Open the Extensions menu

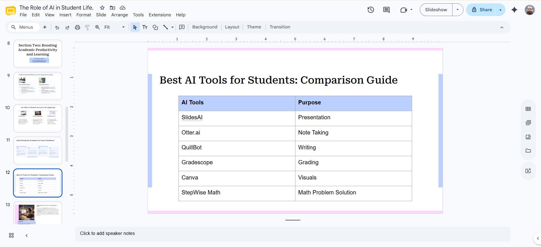(160, 15)
